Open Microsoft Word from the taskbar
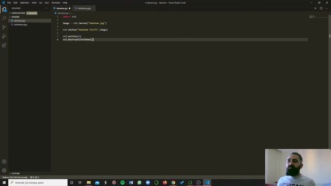This screenshot has width=331, height=186. [131, 182]
